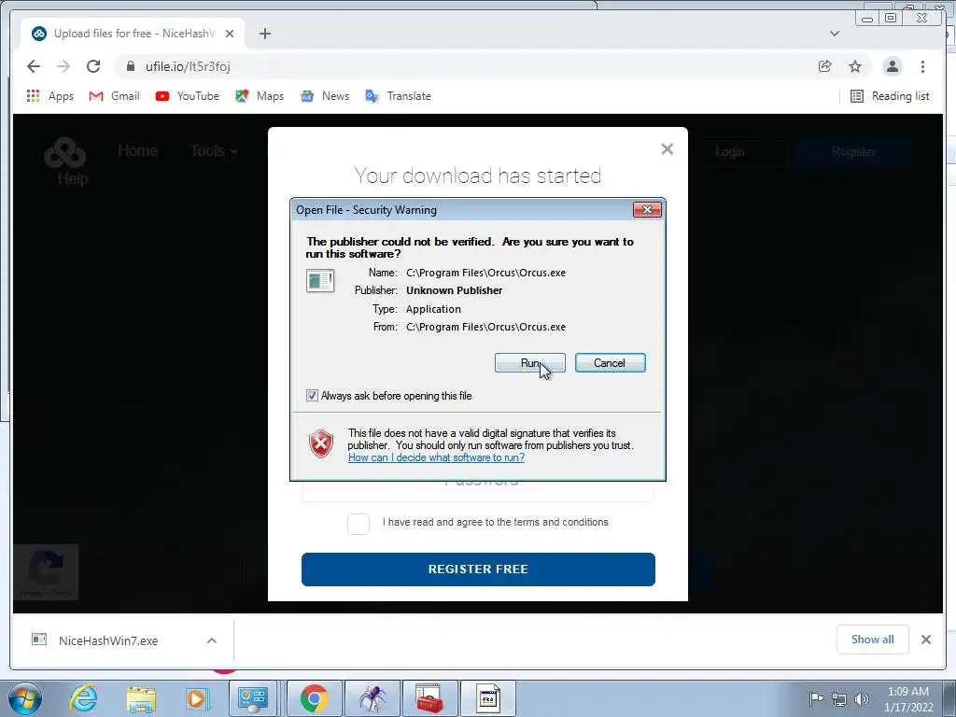Open the Apps bookmark shortcut
956x717 pixels.
click(x=50, y=96)
